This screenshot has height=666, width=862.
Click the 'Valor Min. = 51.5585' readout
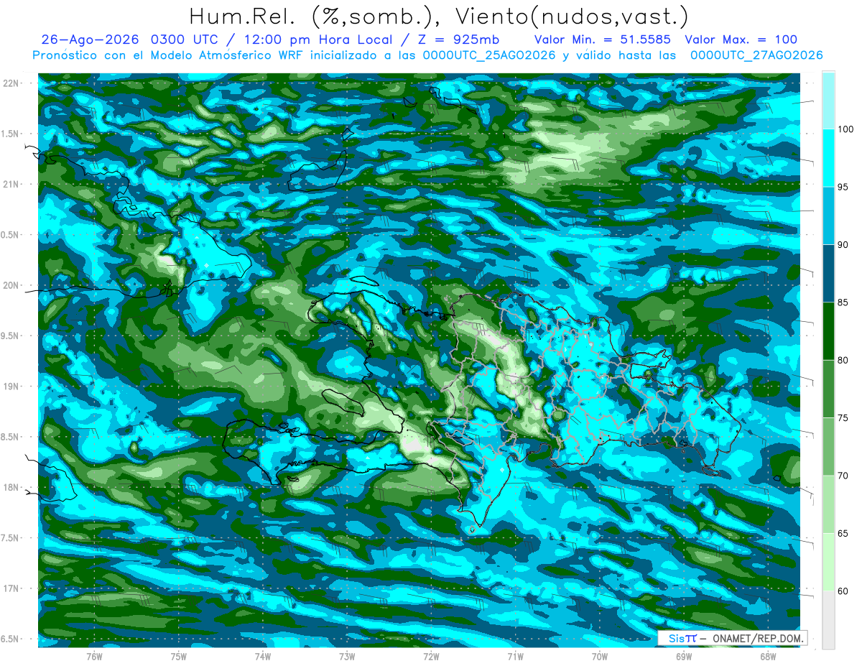[603, 40]
